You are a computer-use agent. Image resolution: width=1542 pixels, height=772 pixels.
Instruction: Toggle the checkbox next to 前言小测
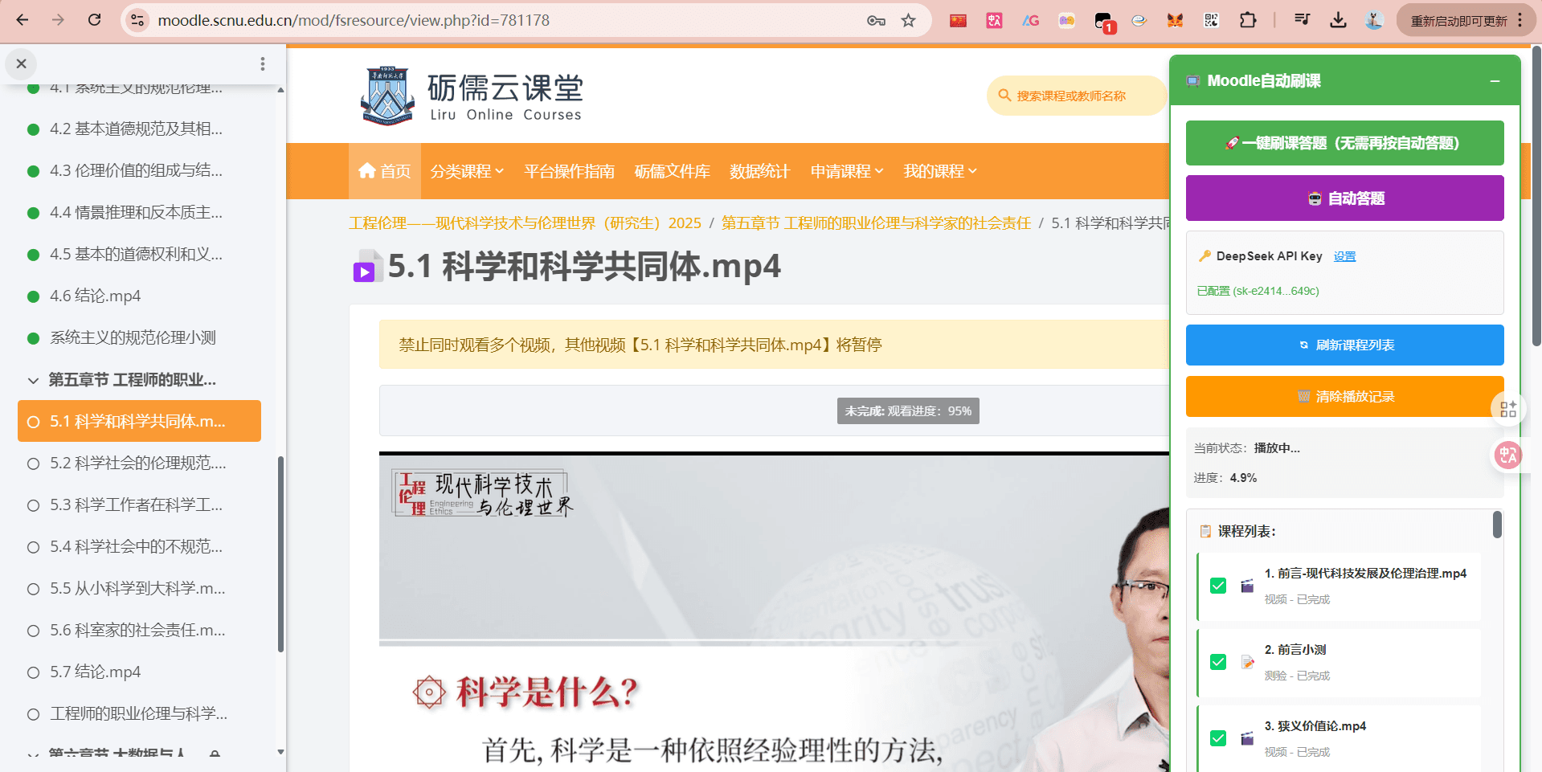coord(1217,662)
